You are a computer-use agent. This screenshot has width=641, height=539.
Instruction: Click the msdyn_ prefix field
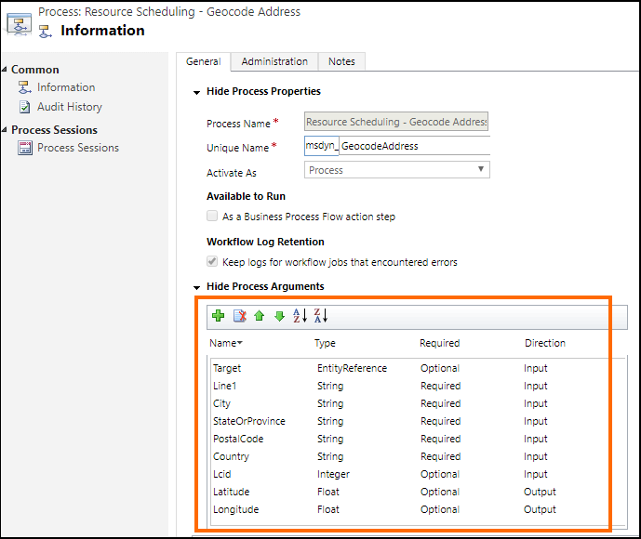(x=322, y=146)
